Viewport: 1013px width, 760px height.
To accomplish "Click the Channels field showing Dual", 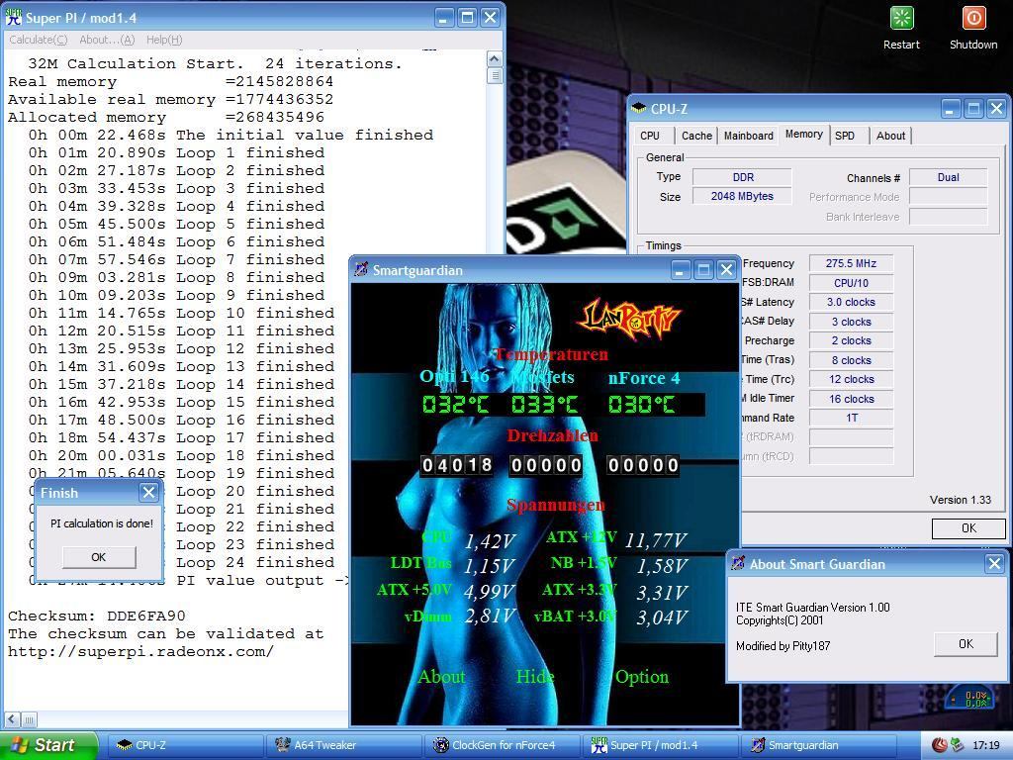I will point(948,177).
